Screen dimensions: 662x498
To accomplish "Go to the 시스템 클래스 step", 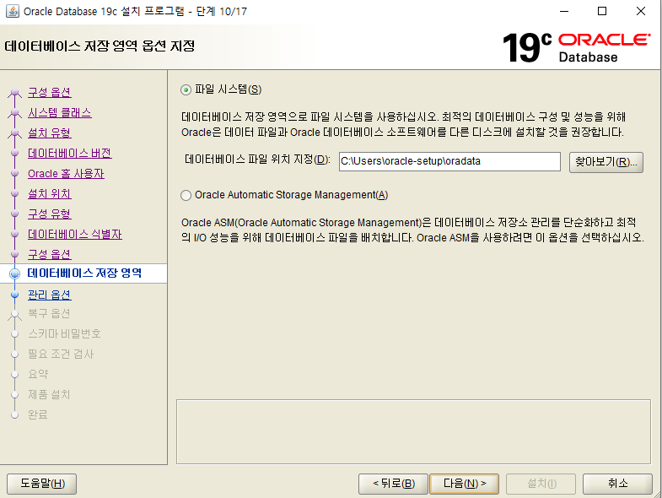I will coord(60,113).
